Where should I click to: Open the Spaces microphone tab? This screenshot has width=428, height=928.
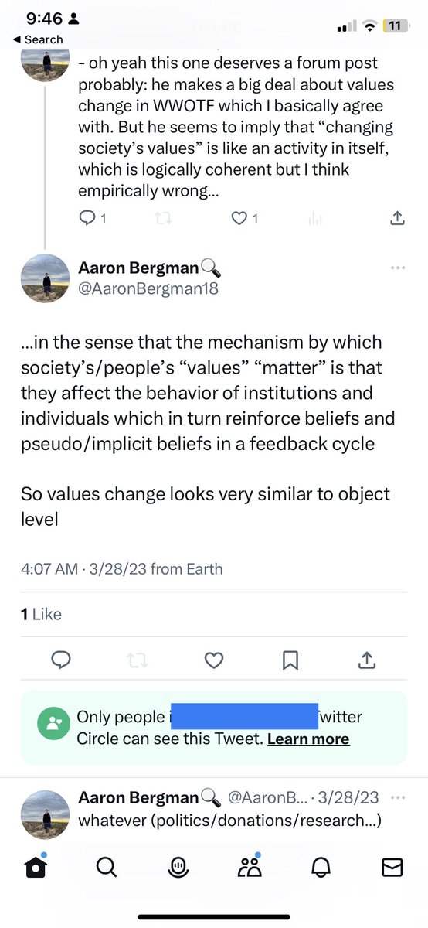pos(178,868)
